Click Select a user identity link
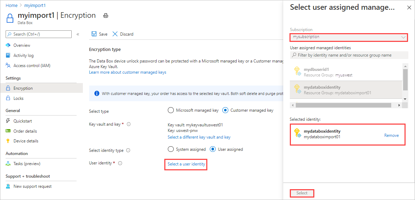 coord(186,164)
